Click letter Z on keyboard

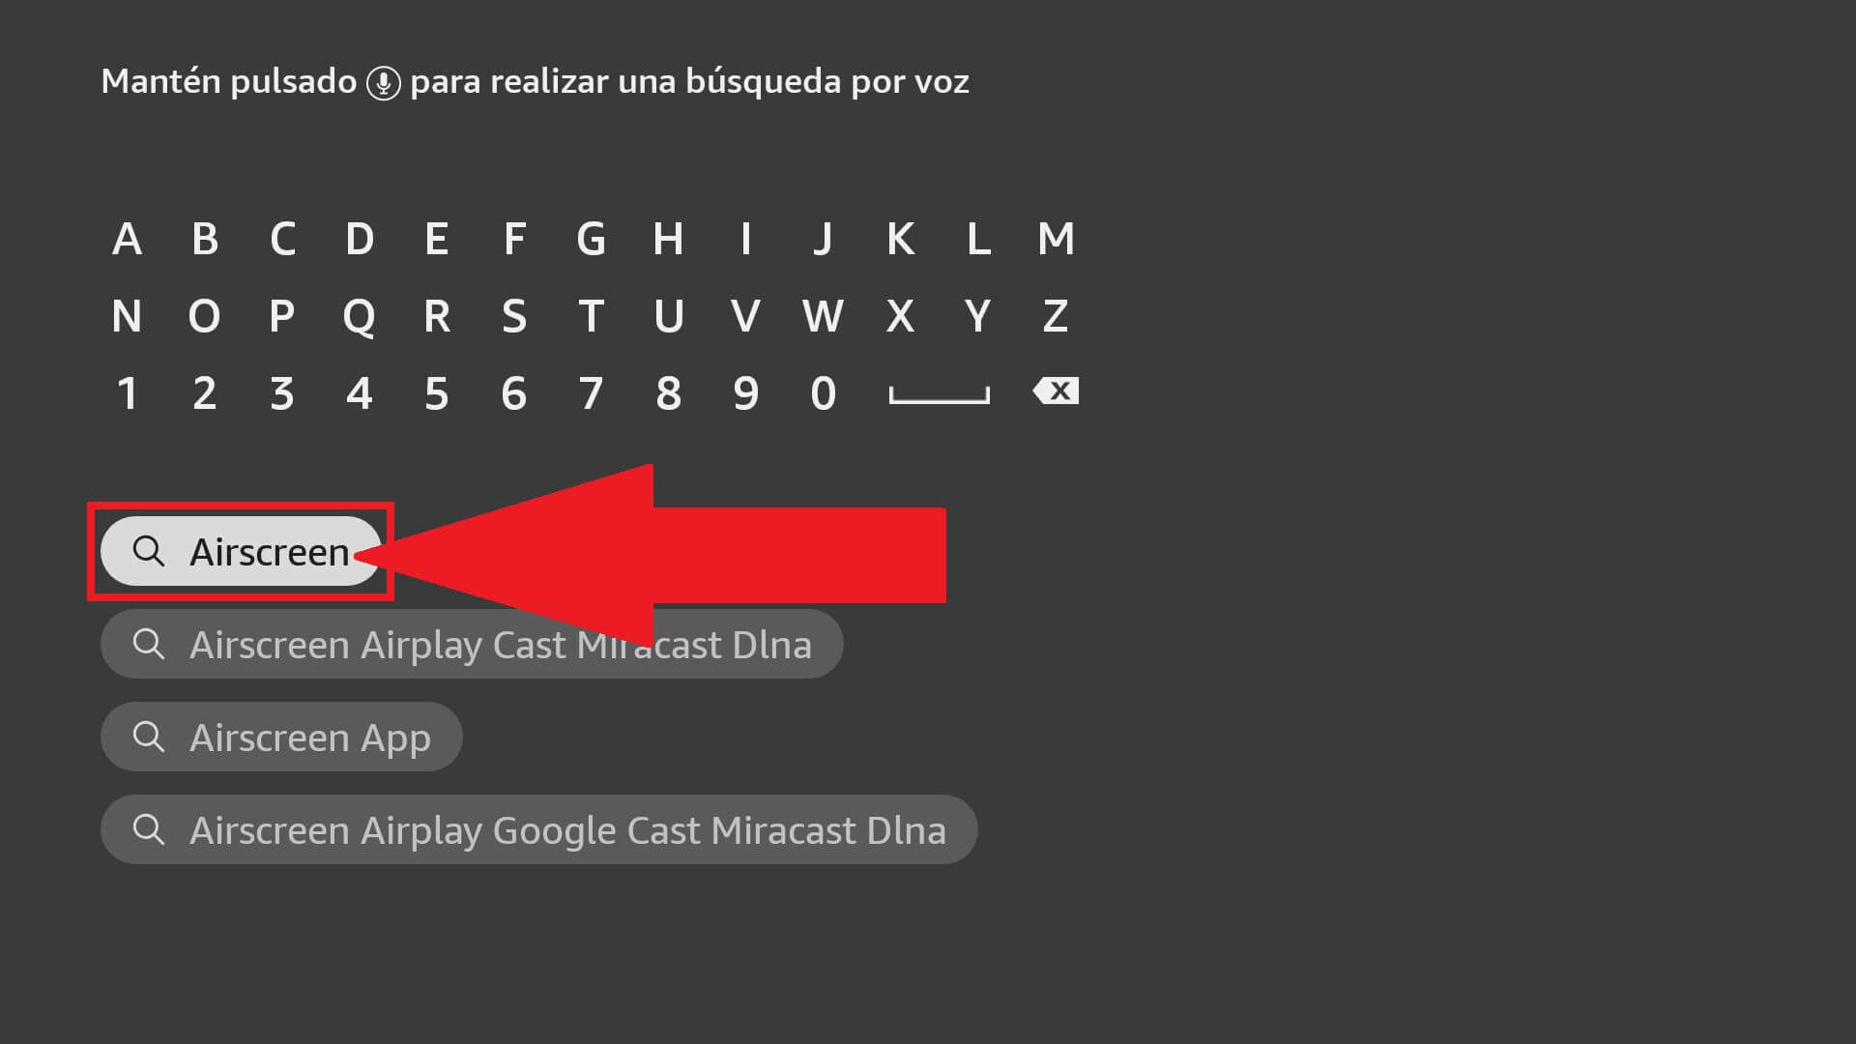1055,315
